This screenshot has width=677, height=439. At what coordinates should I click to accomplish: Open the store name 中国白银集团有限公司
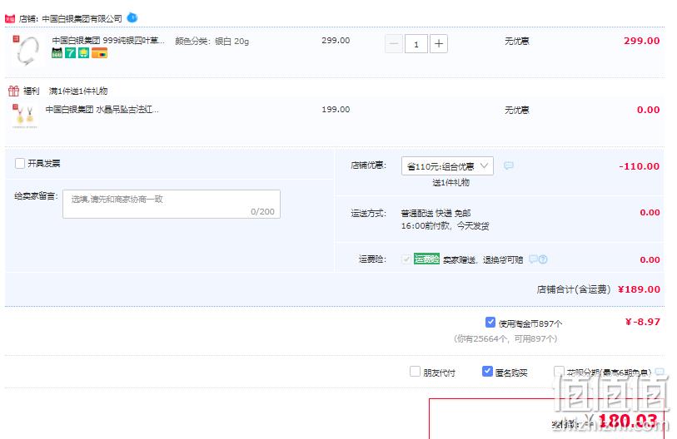82,18
